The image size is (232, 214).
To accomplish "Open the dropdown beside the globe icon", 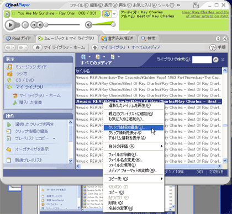I will (x=114, y=14).
